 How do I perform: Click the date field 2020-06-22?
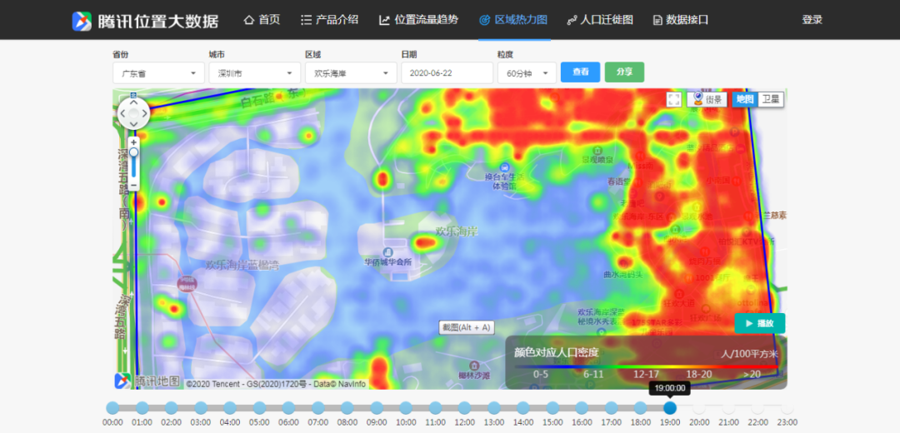[447, 72]
